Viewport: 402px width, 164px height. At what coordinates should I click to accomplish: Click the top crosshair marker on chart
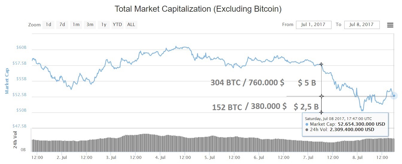[321, 64]
